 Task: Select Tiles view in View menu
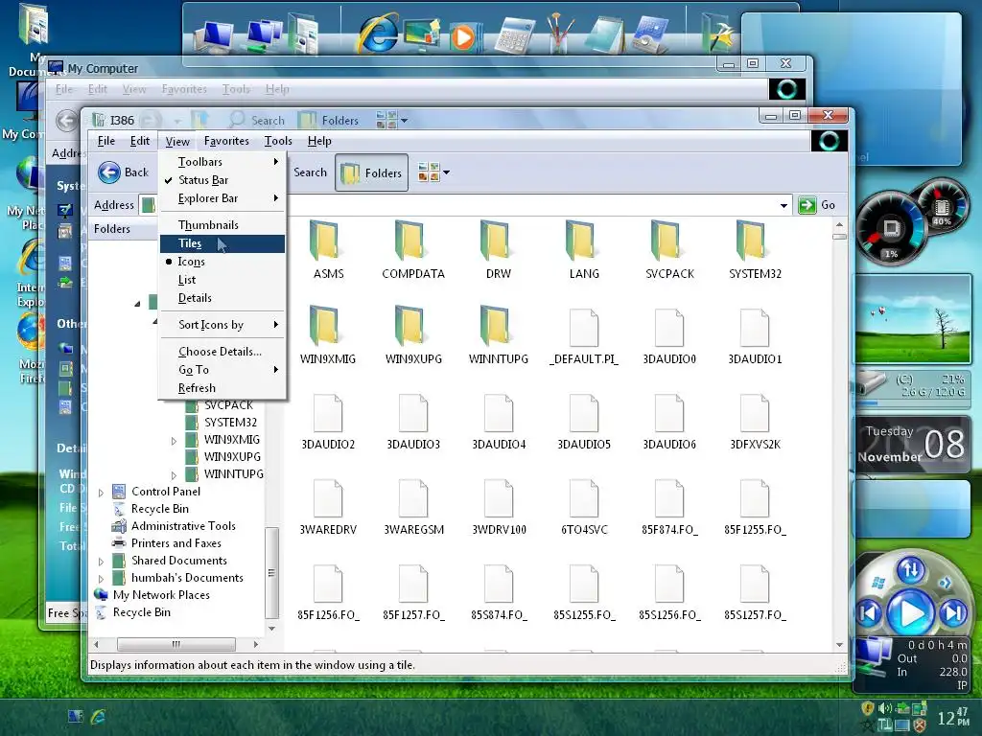(x=222, y=243)
